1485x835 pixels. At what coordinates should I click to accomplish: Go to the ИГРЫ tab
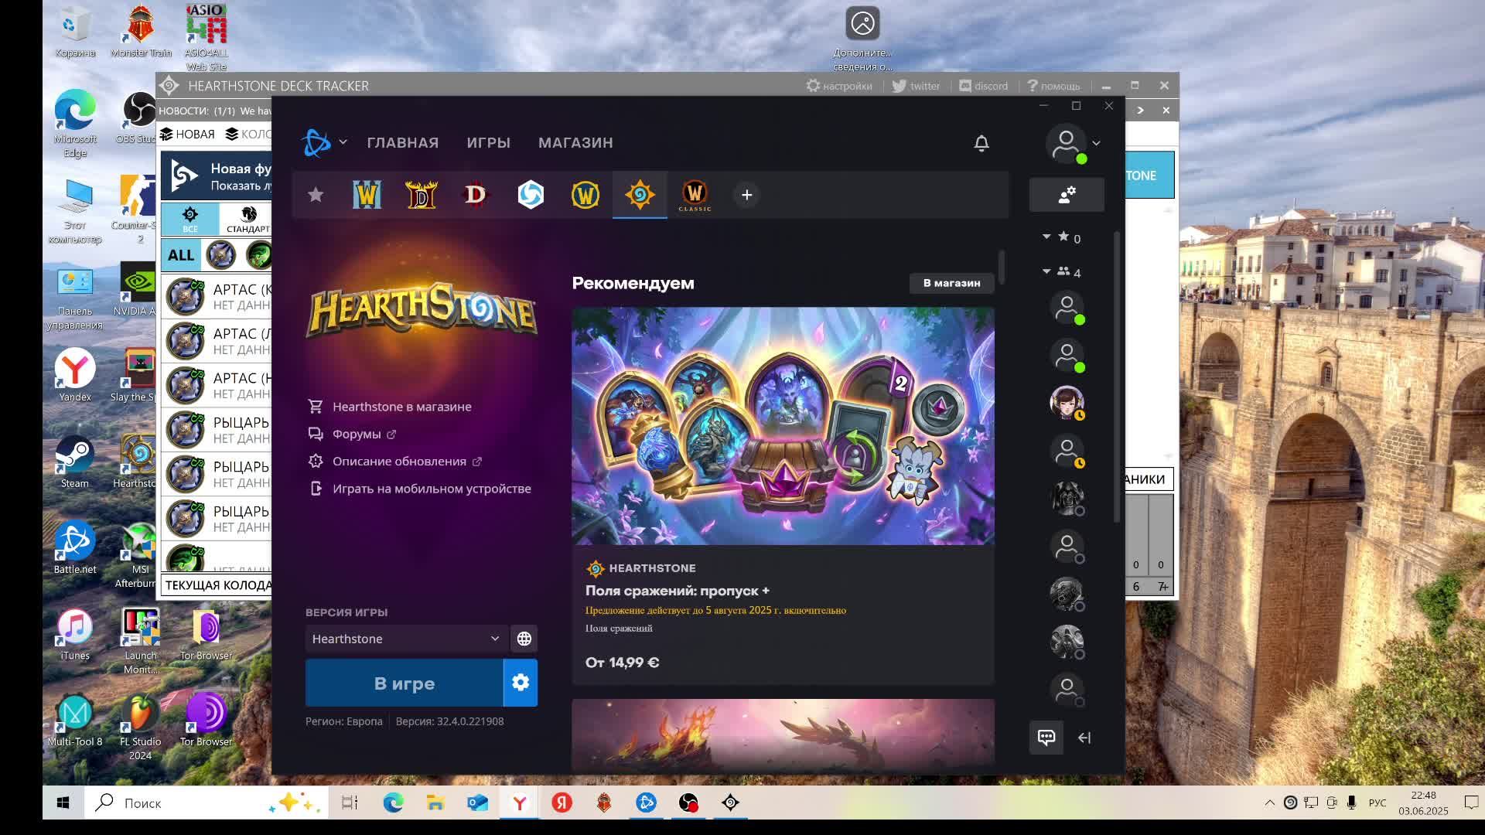pos(489,143)
